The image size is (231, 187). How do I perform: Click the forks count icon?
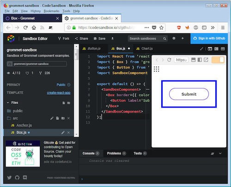(x=40, y=73)
